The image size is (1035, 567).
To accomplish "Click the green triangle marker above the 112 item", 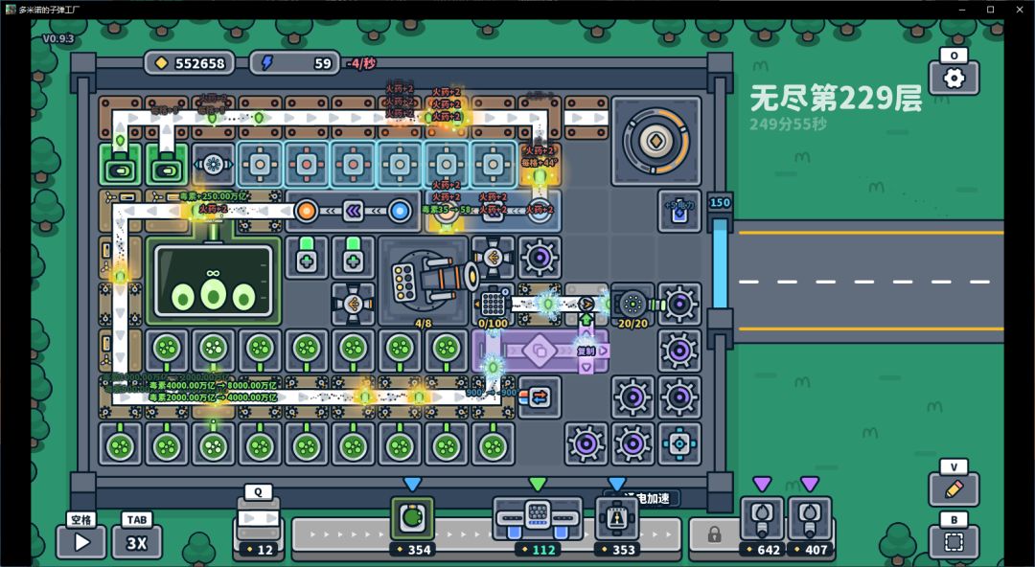I will 538,485.
